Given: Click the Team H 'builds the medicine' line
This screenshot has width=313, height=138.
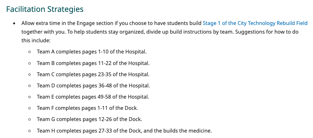Looking at the screenshot, I should point(124,131).
